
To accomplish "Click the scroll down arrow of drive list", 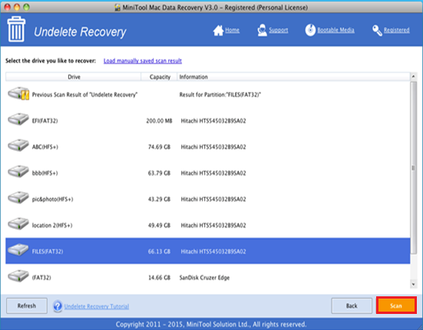I will click(413, 284).
